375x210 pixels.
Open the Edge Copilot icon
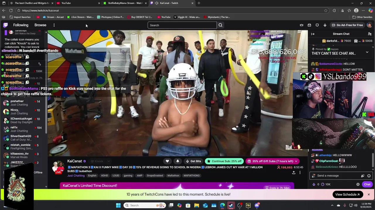coord(371,10)
